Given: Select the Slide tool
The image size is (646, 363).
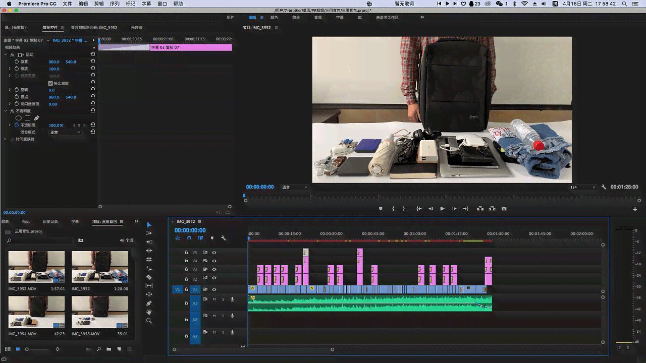Looking at the screenshot, I should click(x=149, y=294).
